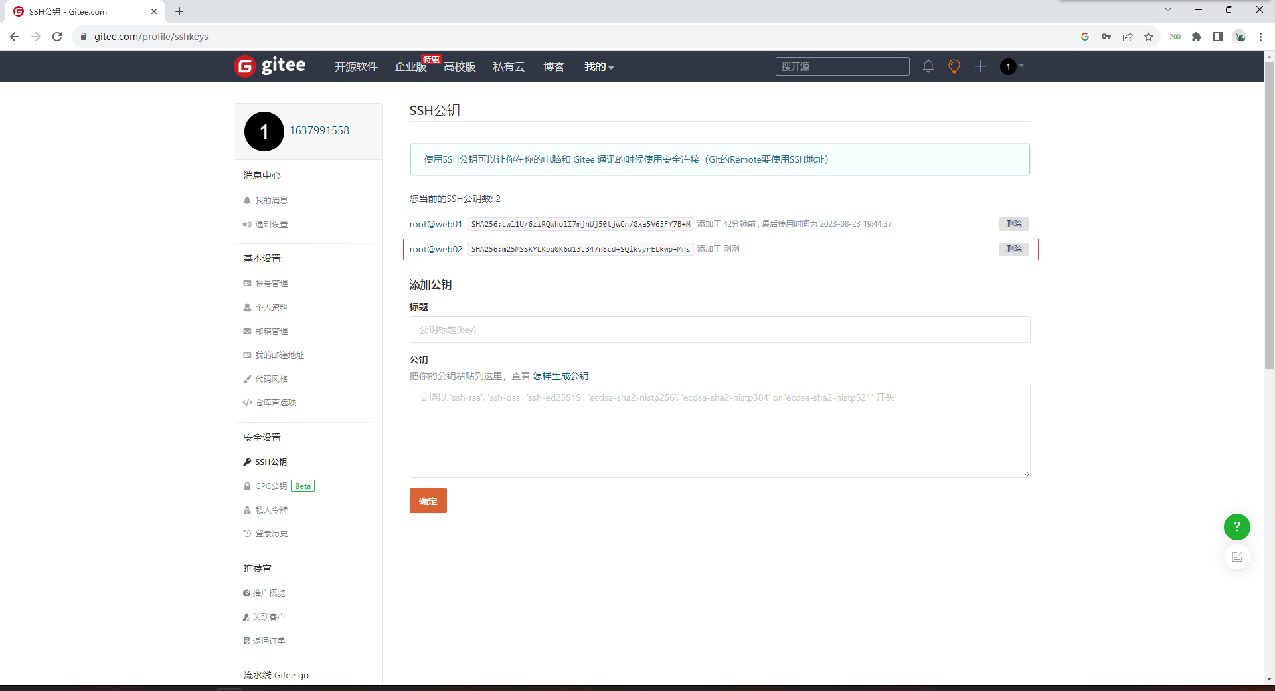The height and width of the screenshot is (691, 1275).
Task: Bookmark page with the star icon
Action: point(1149,37)
